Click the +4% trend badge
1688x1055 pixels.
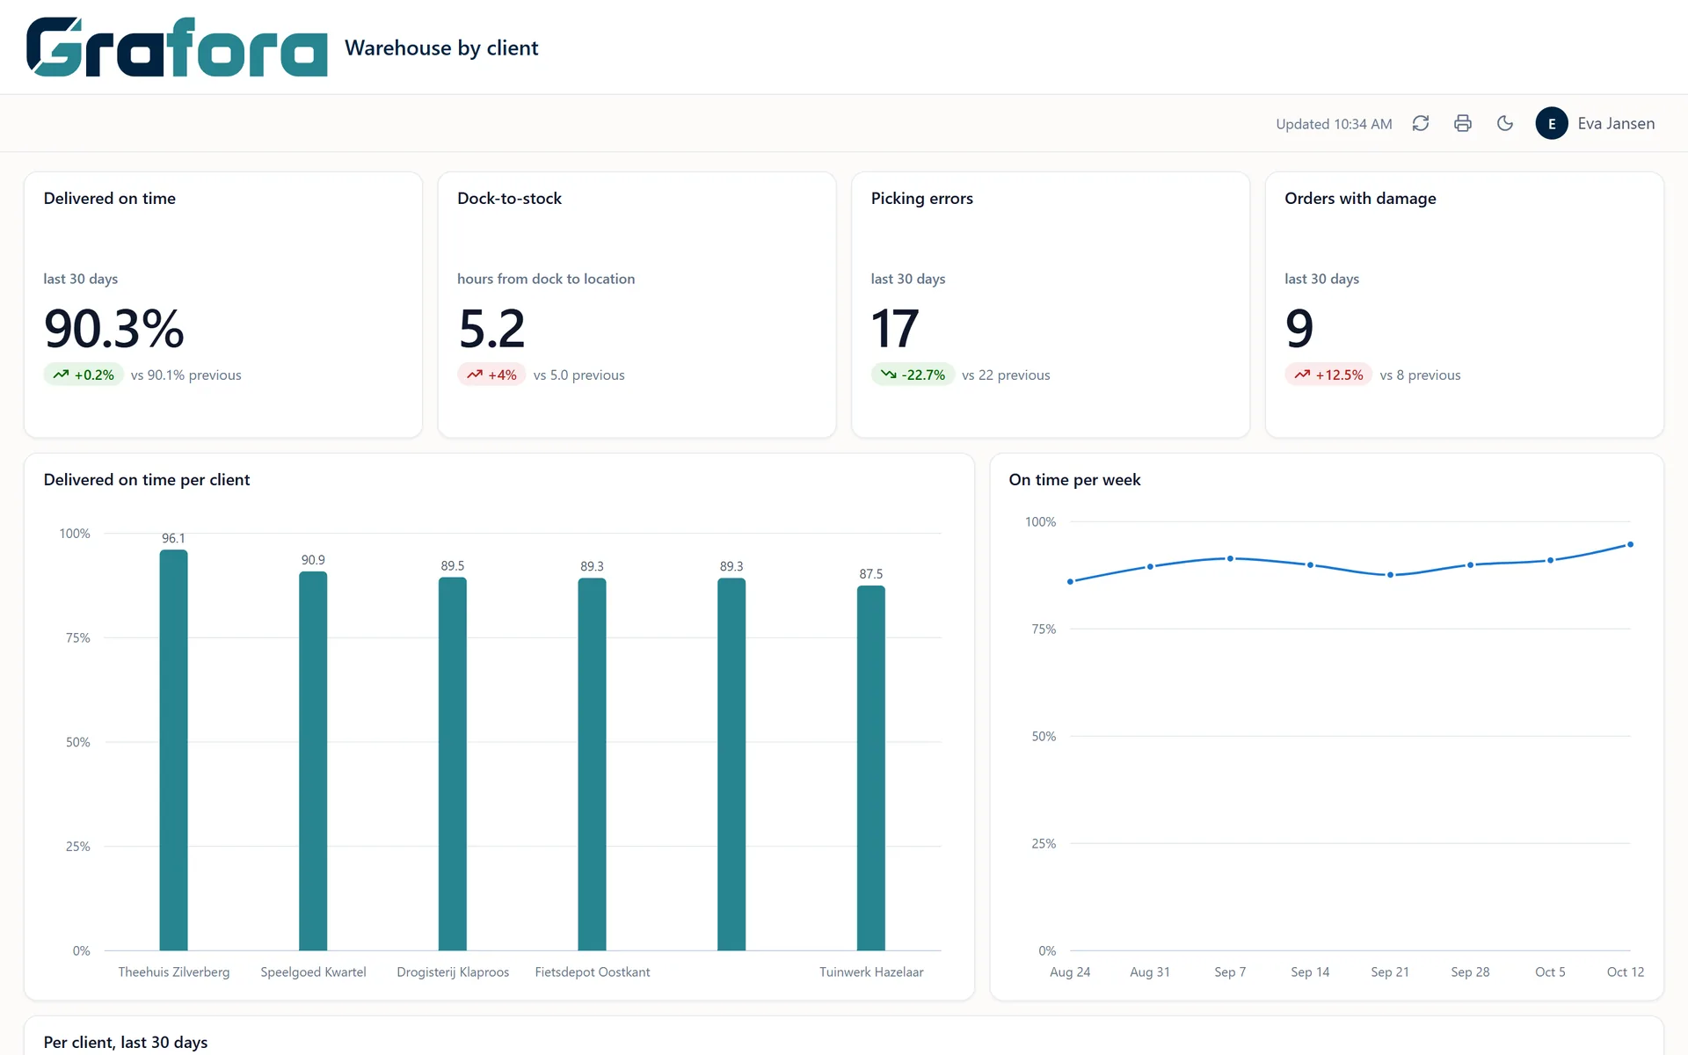(x=491, y=375)
